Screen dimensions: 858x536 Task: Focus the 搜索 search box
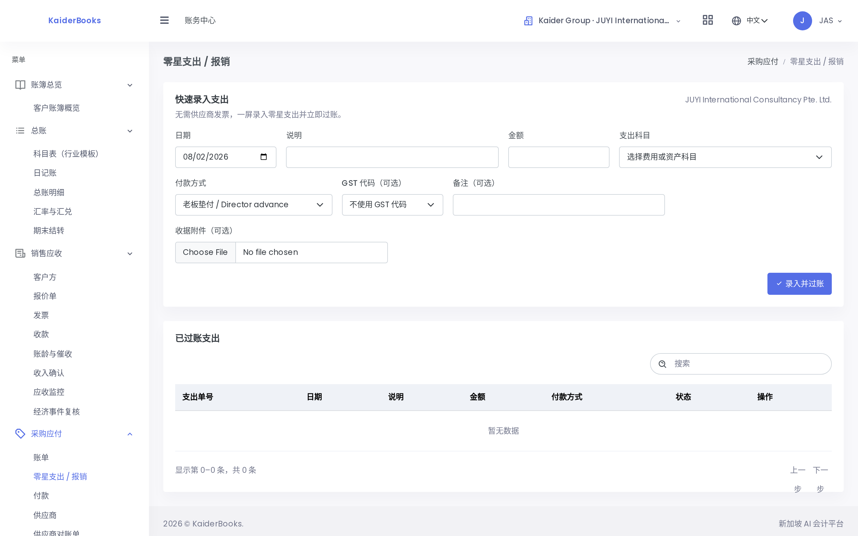(741, 364)
